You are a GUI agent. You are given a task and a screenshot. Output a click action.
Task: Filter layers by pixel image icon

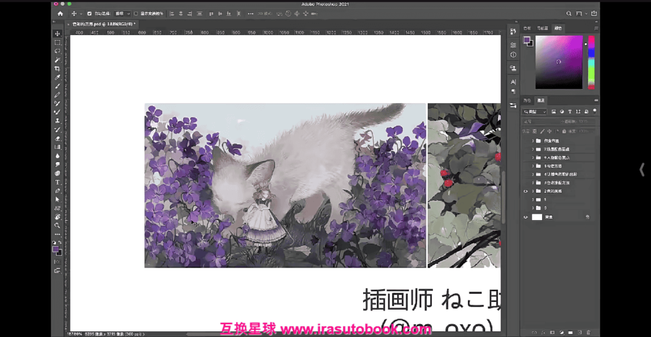pyautogui.click(x=554, y=112)
